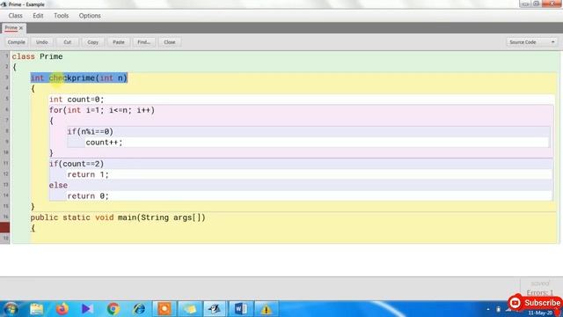This screenshot has height=317, width=563.
Task: Click the Undo button
Action: (42, 42)
